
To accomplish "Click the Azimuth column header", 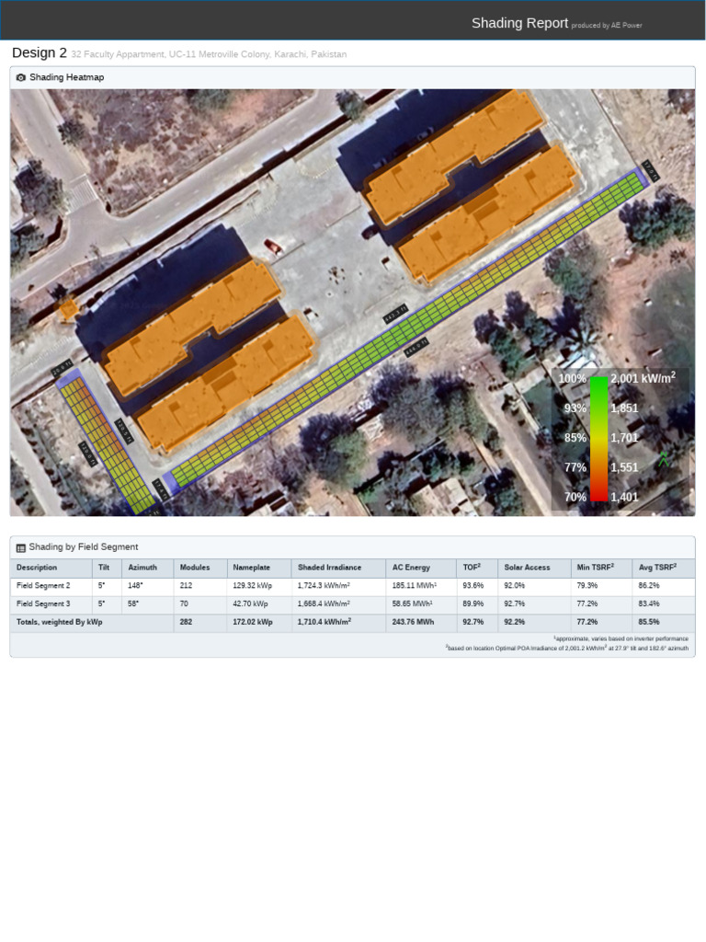I will click(x=142, y=568).
